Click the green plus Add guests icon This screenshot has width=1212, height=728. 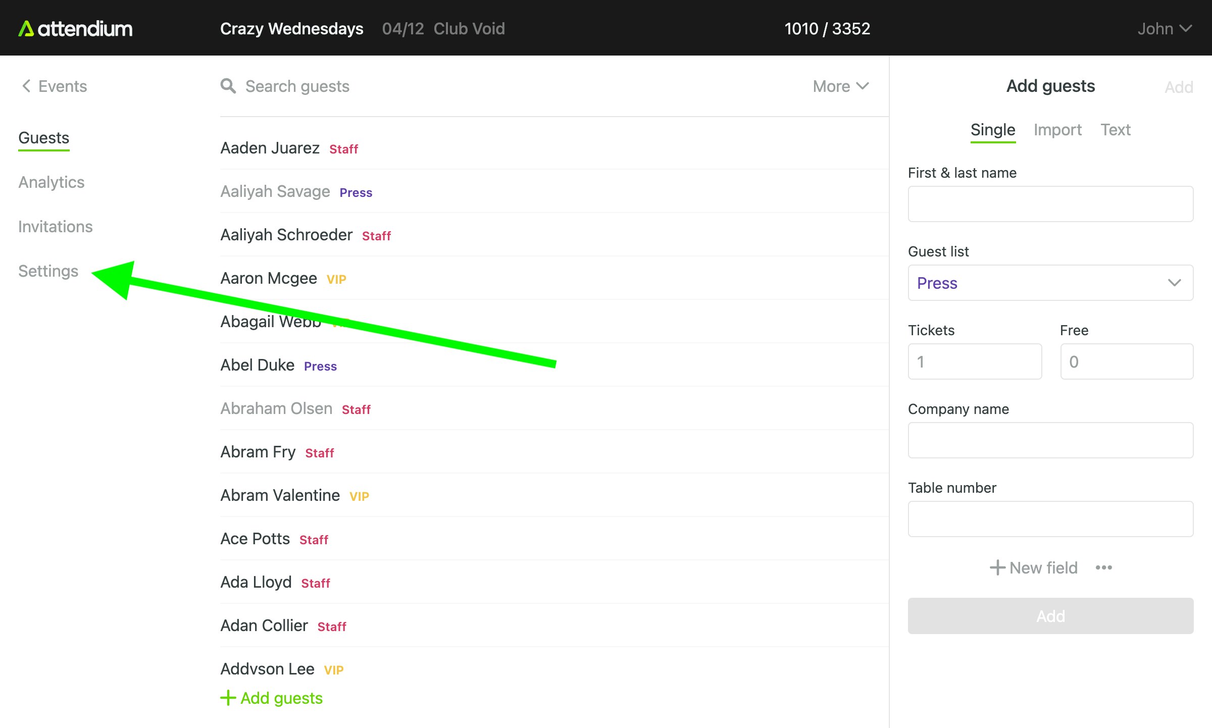[x=228, y=698]
